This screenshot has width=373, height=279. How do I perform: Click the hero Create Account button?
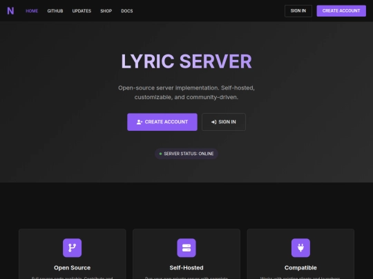click(x=162, y=122)
